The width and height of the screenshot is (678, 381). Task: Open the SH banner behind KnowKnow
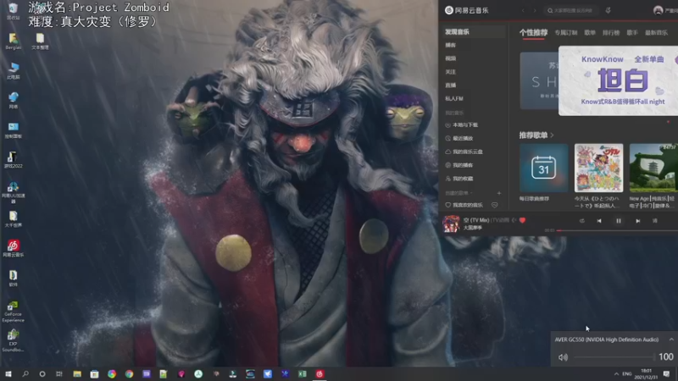[539, 80]
